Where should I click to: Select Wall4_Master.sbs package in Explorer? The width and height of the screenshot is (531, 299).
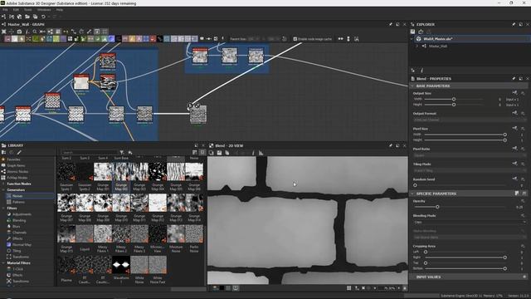(x=437, y=39)
